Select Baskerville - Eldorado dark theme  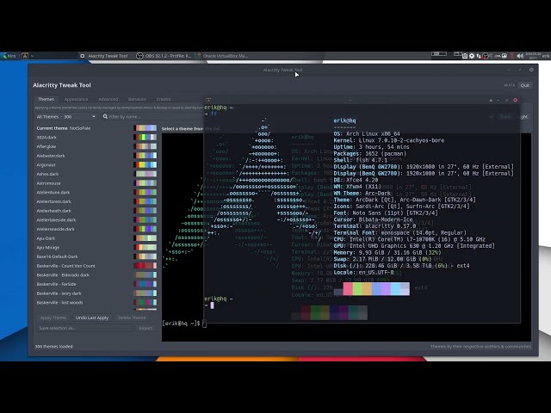click(x=63, y=275)
